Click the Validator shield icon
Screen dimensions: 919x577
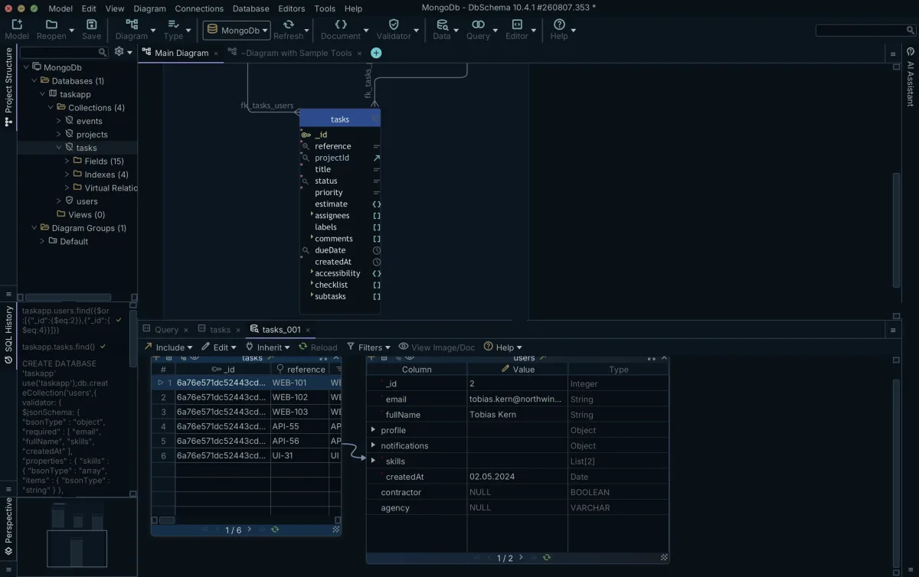pyautogui.click(x=394, y=24)
